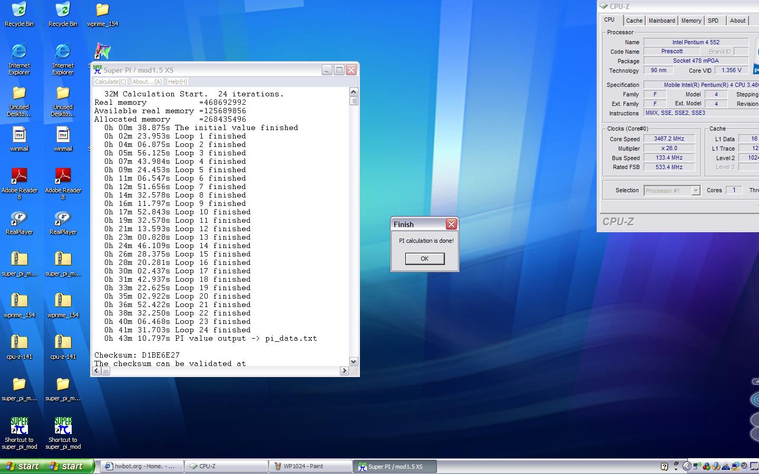Click the '90 nm' technology value
759x474 pixels.
point(658,71)
